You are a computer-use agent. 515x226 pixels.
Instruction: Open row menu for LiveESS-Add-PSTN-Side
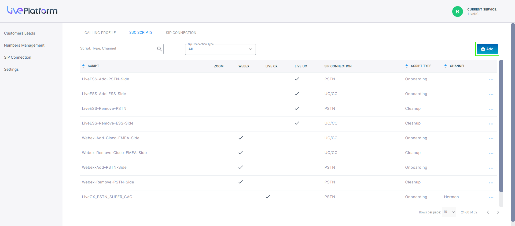point(491,80)
